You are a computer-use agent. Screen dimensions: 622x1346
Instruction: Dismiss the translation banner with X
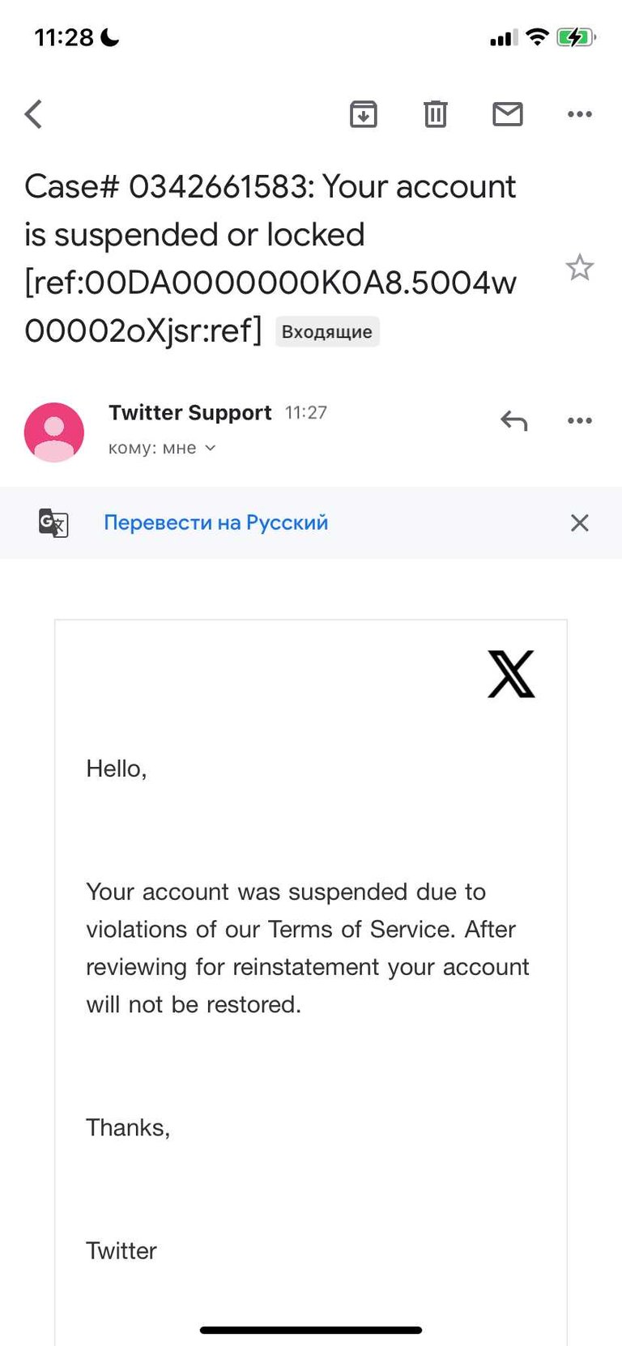click(580, 522)
